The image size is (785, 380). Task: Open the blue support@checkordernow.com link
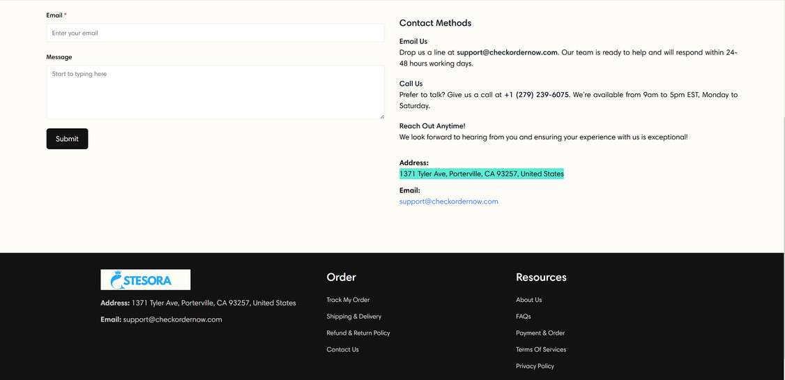click(448, 202)
